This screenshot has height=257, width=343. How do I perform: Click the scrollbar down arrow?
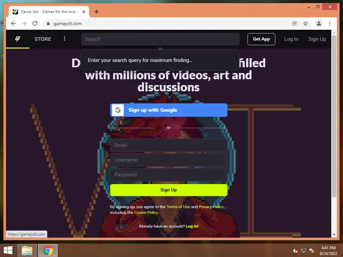click(334, 235)
